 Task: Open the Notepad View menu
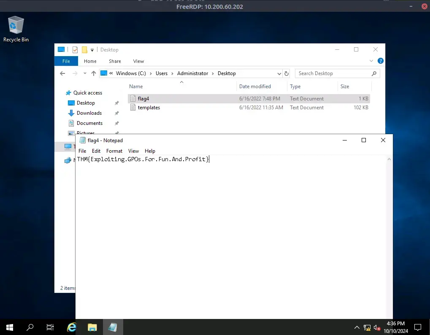point(133,151)
